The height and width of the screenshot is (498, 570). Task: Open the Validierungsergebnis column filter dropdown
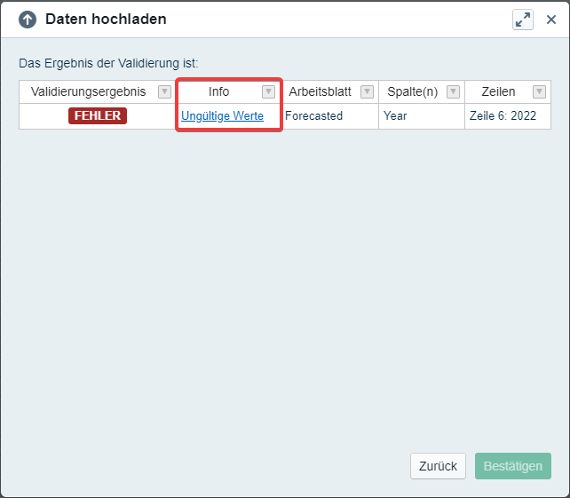[x=164, y=91]
